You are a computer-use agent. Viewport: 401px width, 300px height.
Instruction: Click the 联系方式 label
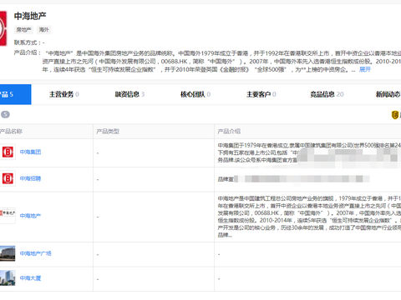tap(27, 42)
